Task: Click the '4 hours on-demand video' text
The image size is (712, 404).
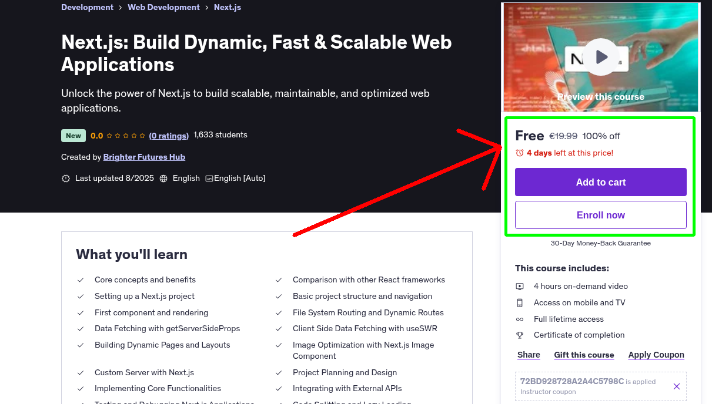Action: pos(581,287)
